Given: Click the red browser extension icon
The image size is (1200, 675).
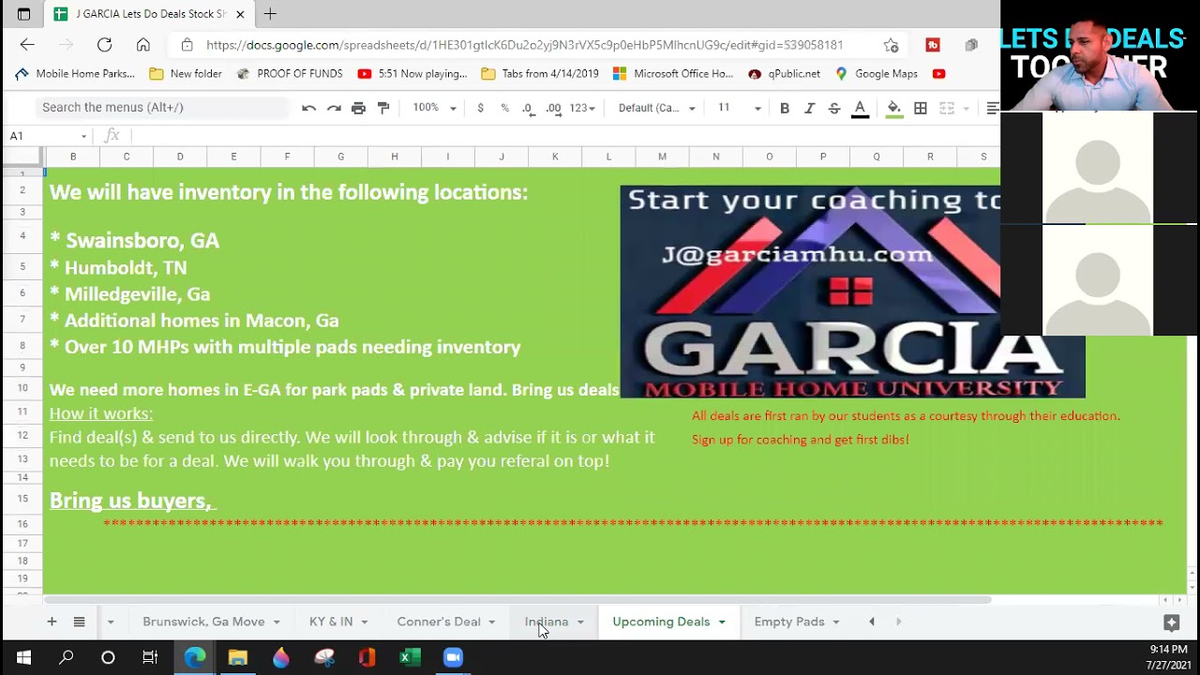Looking at the screenshot, I should [933, 45].
